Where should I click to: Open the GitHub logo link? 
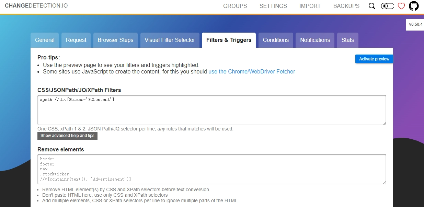(414, 6)
